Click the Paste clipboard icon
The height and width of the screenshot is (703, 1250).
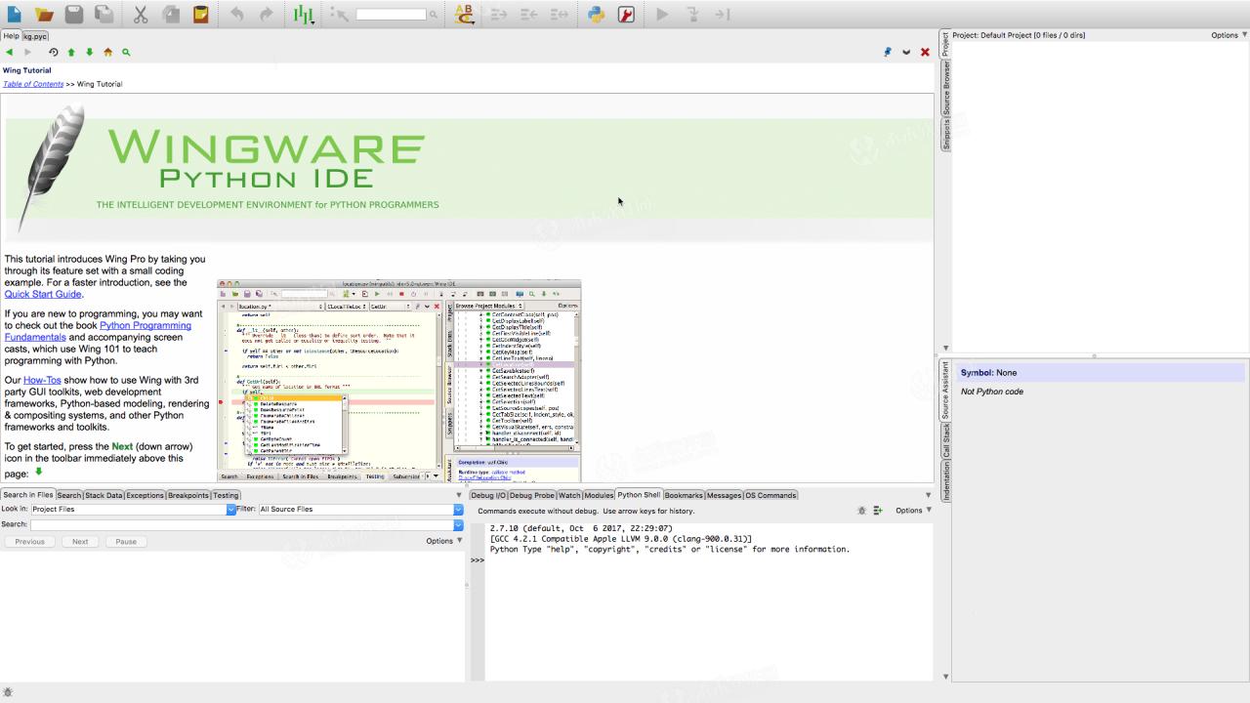200,15
